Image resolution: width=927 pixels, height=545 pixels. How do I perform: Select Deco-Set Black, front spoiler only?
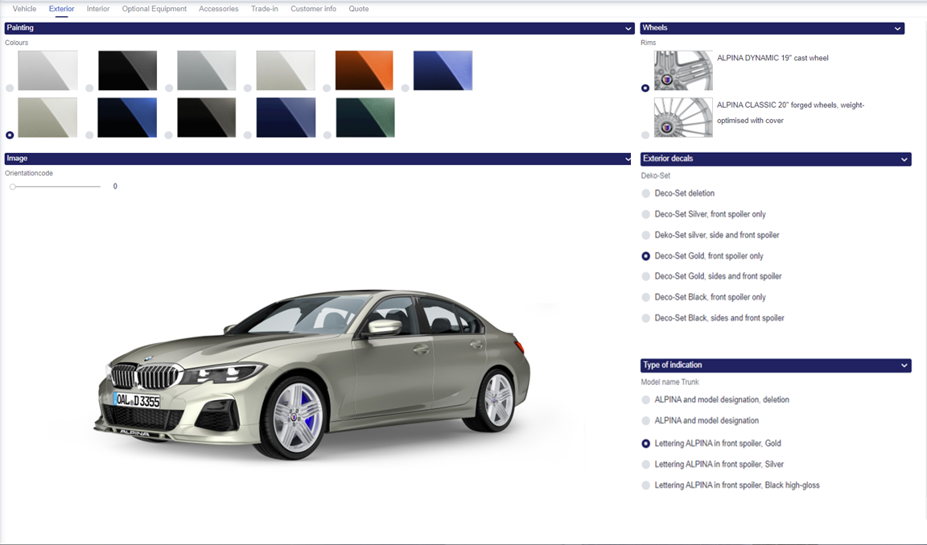pyautogui.click(x=645, y=297)
